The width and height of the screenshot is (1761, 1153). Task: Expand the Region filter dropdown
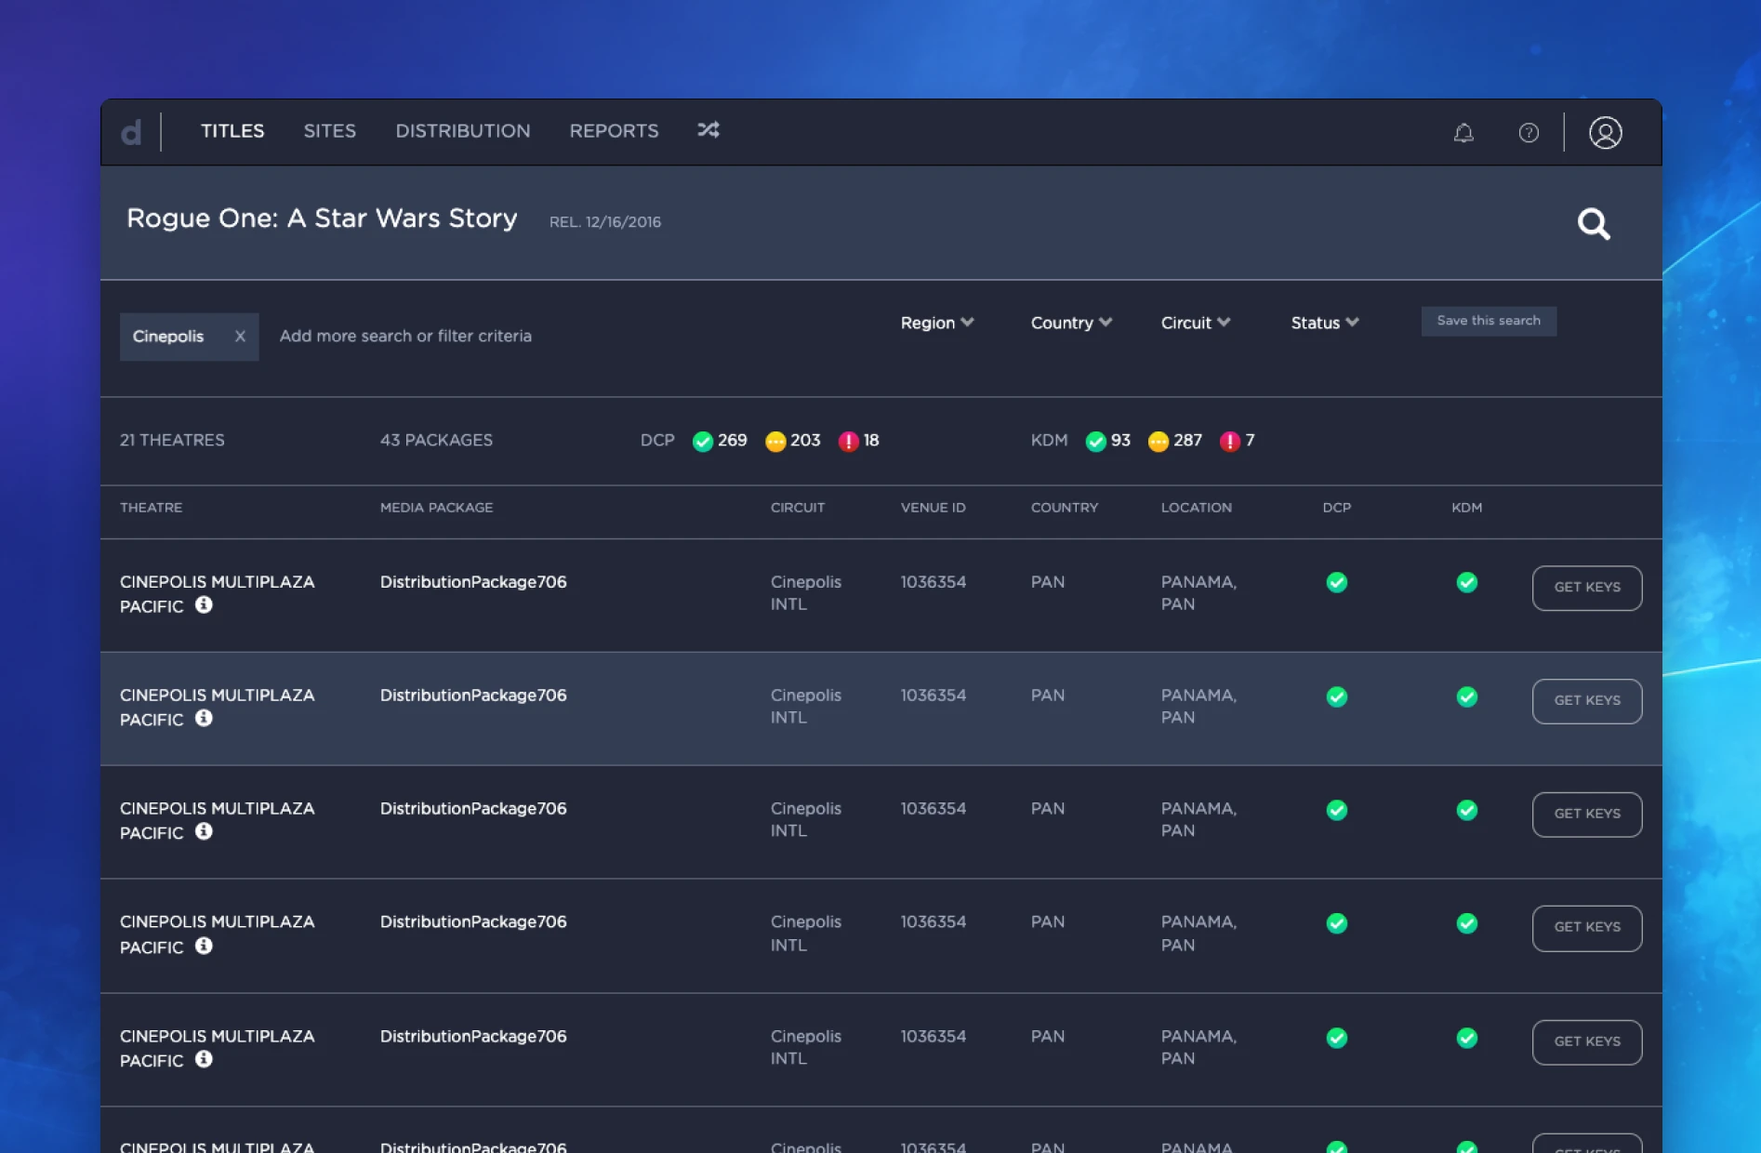click(x=937, y=323)
